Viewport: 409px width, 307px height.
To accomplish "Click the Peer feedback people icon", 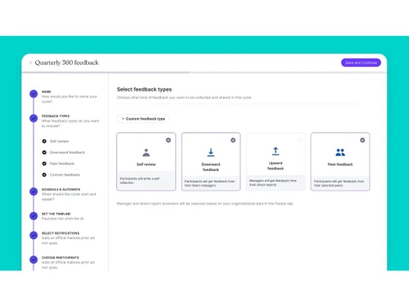I will coord(340,152).
